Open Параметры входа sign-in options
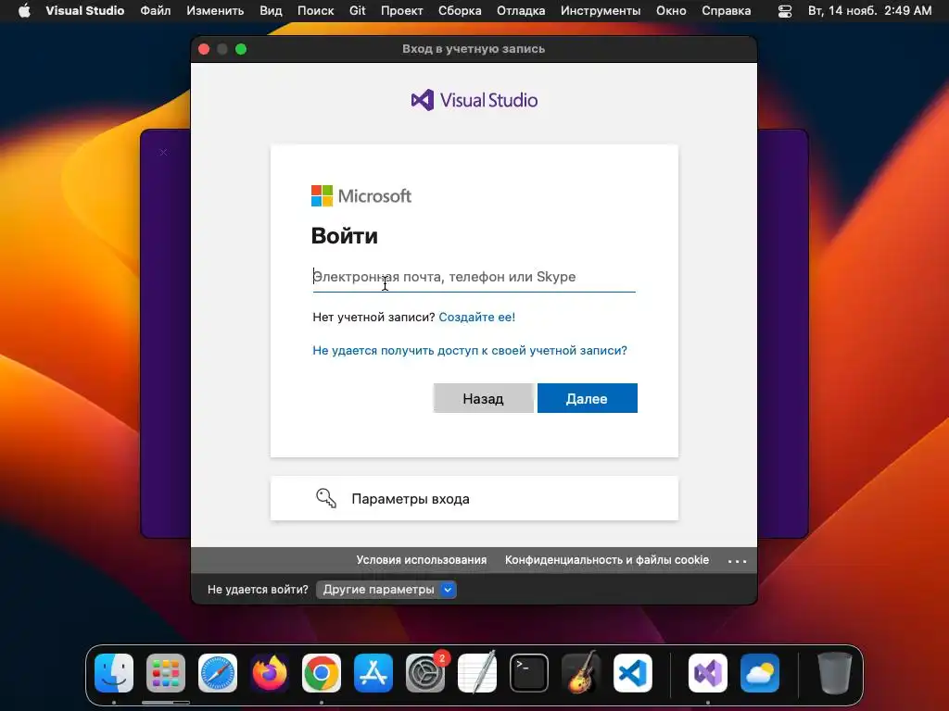Viewport: 949px width, 711px height. 474,498
